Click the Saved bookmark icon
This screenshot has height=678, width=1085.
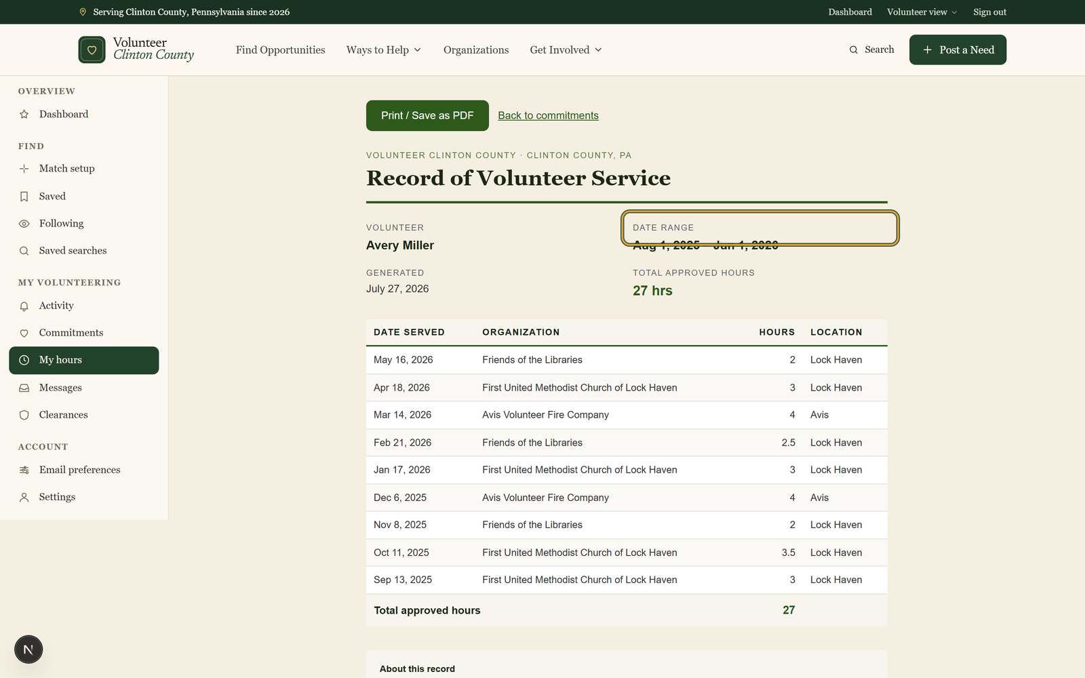tap(24, 197)
